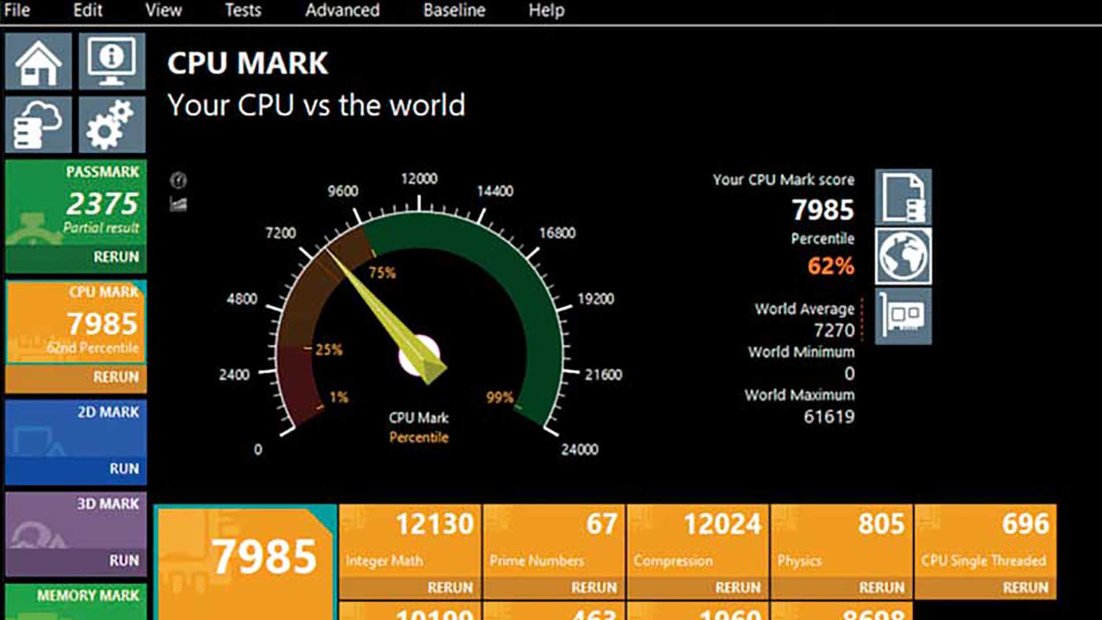The image size is (1102, 620).
Task: Rerun the PassMark overall test
Action: [x=116, y=257]
